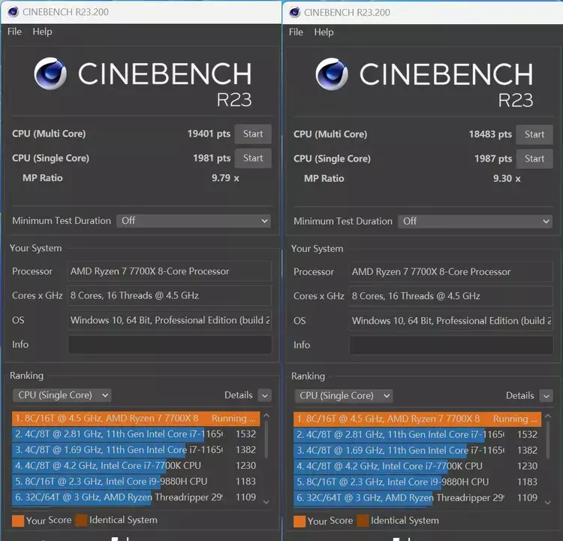Select i7-1165 at 1.69 GHz row, right window
563x541 pixels.
click(417, 451)
